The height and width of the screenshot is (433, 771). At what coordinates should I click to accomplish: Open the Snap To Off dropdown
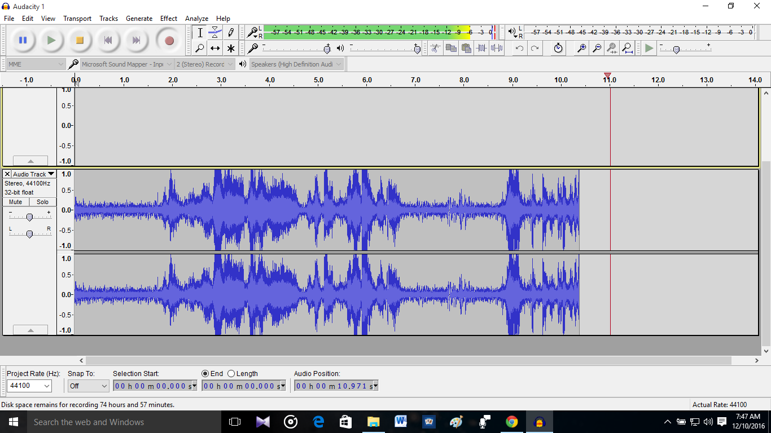pyautogui.click(x=88, y=386)
